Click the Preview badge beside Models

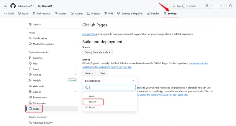(x=72, y=80)
